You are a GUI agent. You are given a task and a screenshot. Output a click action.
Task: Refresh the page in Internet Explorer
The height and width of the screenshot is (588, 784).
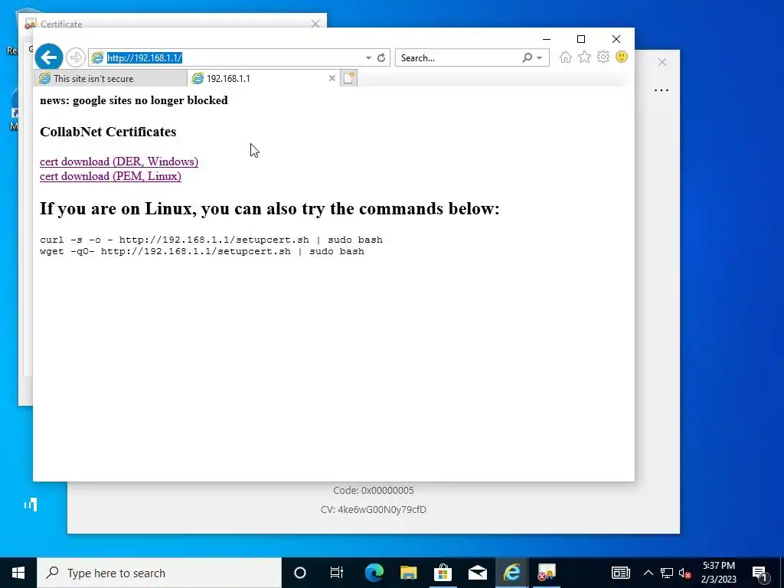pos(381,57)
